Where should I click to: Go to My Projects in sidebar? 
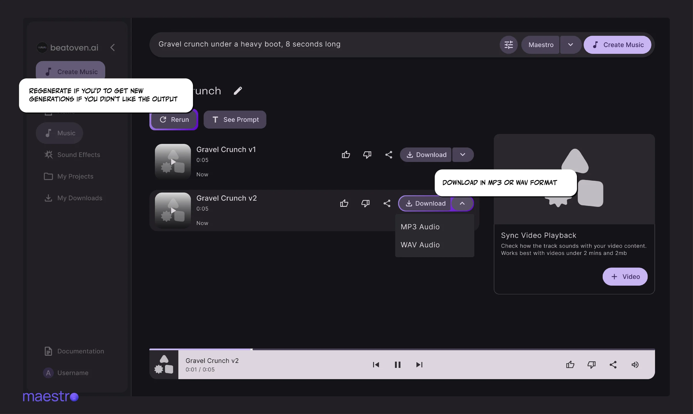point(68,176)
